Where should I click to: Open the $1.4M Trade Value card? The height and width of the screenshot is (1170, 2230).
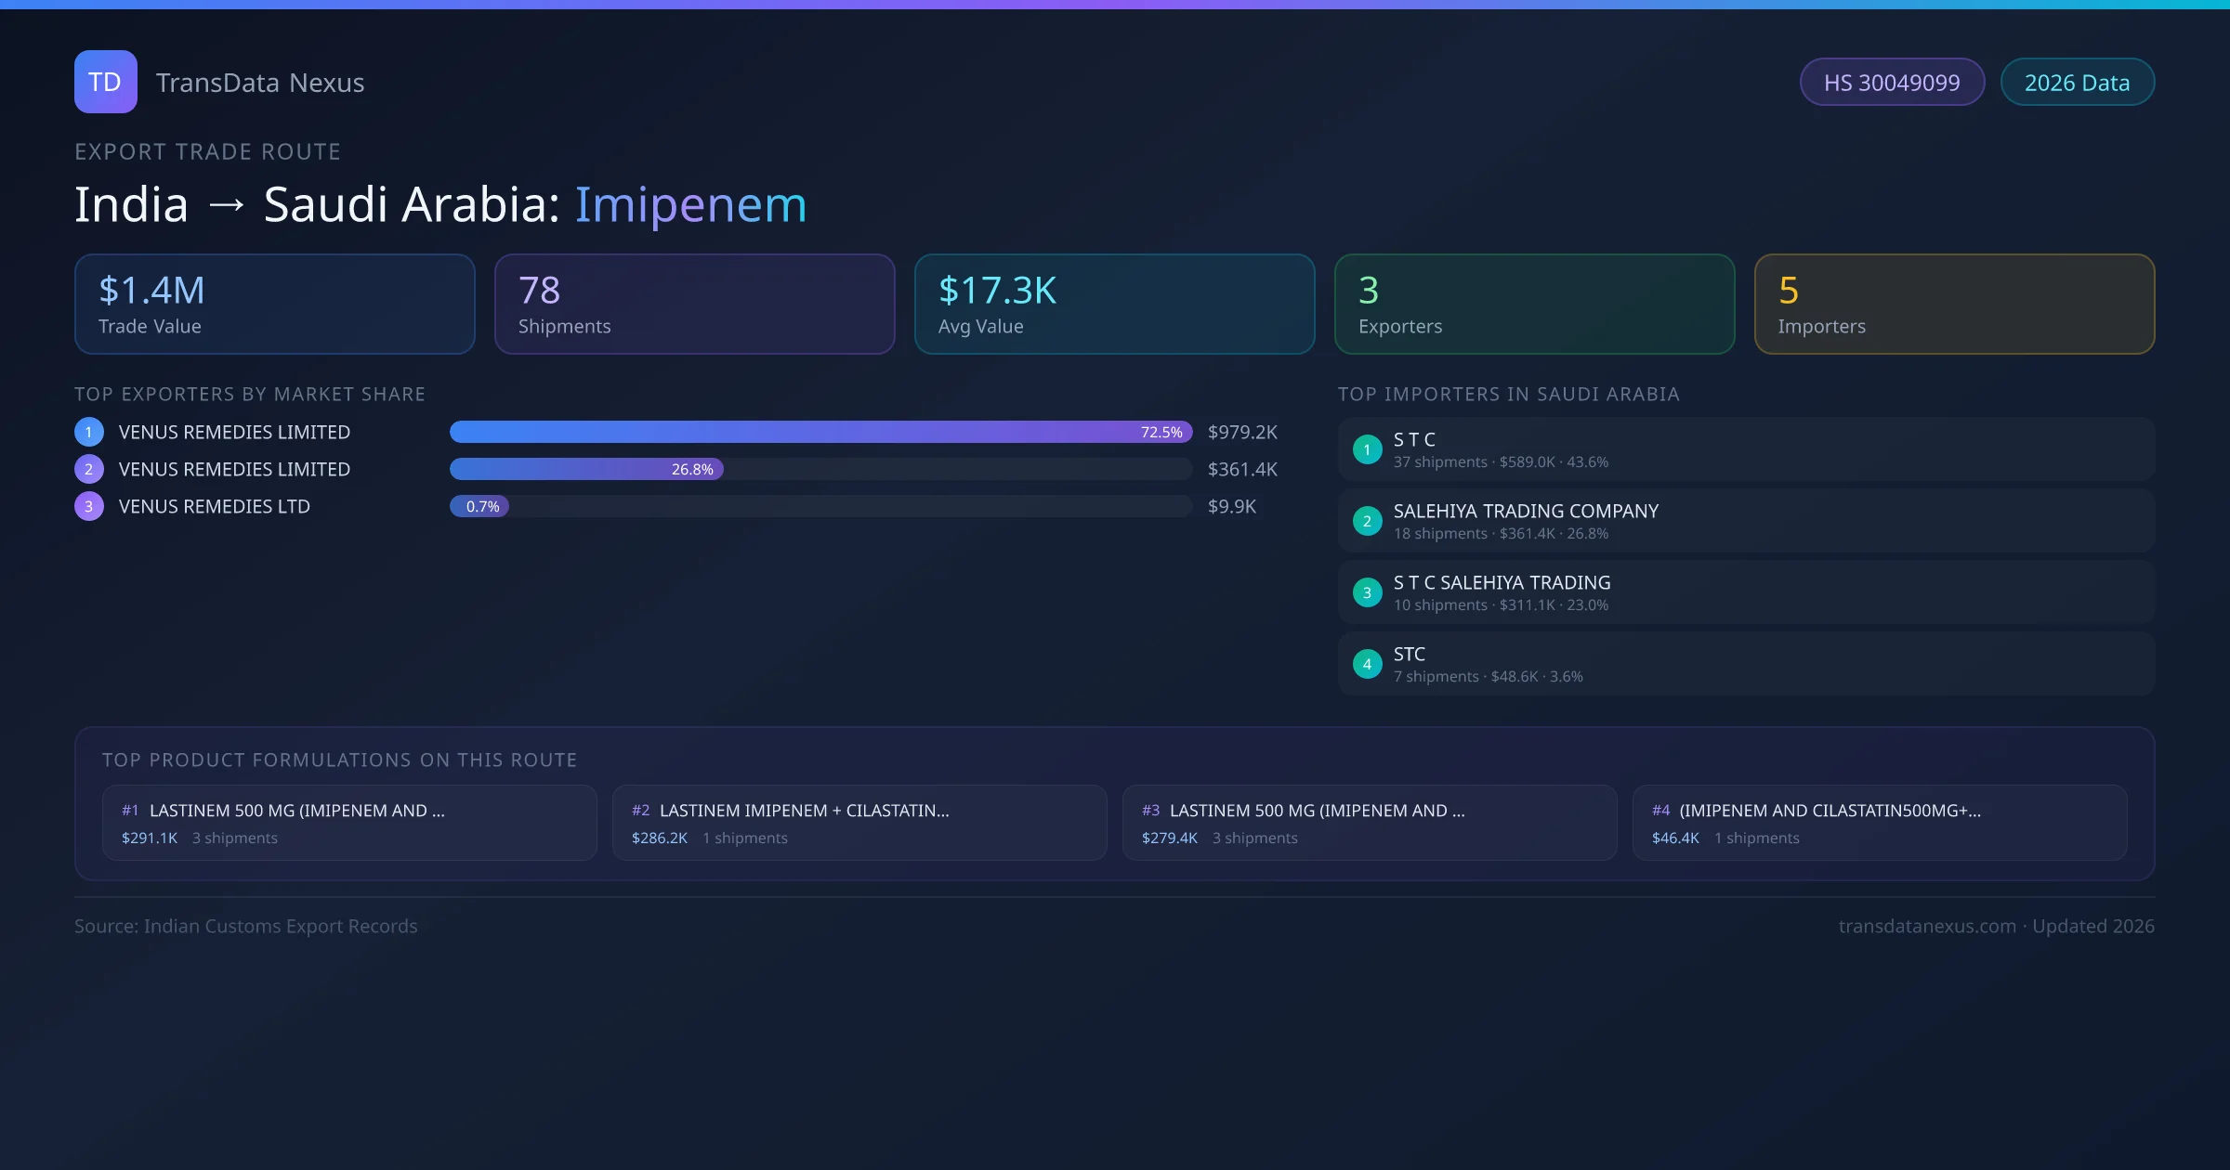click(275, 304)
